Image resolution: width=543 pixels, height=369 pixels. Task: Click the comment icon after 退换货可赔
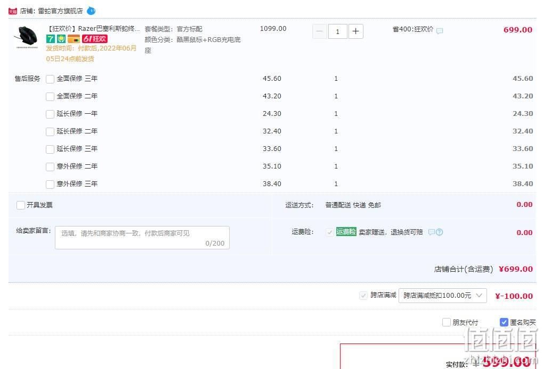click(x=432, y=232)
